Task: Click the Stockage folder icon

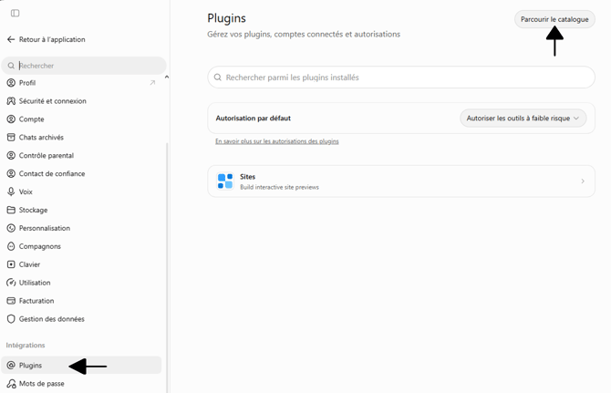Action: click(x=11, y=210)
